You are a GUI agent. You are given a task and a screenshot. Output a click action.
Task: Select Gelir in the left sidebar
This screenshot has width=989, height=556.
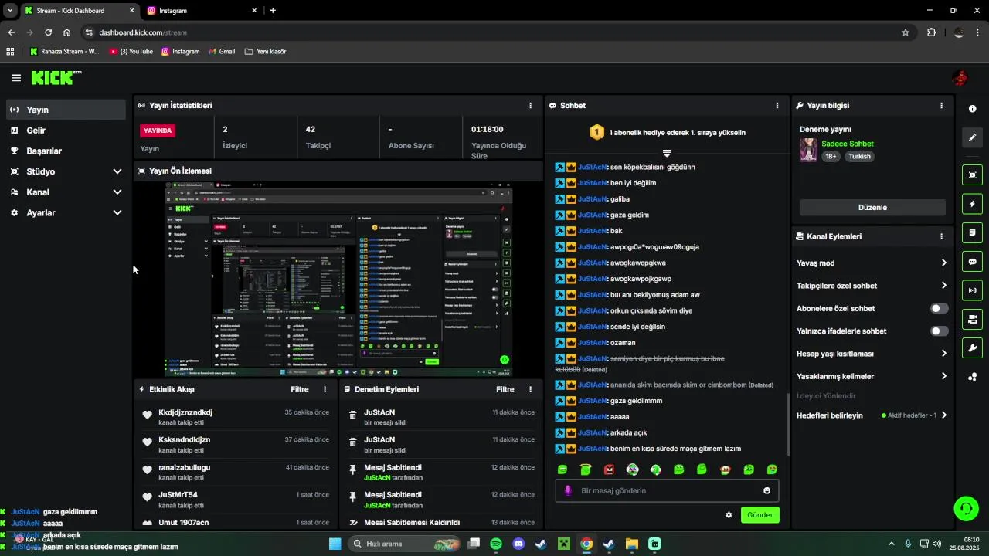(66, 131)
